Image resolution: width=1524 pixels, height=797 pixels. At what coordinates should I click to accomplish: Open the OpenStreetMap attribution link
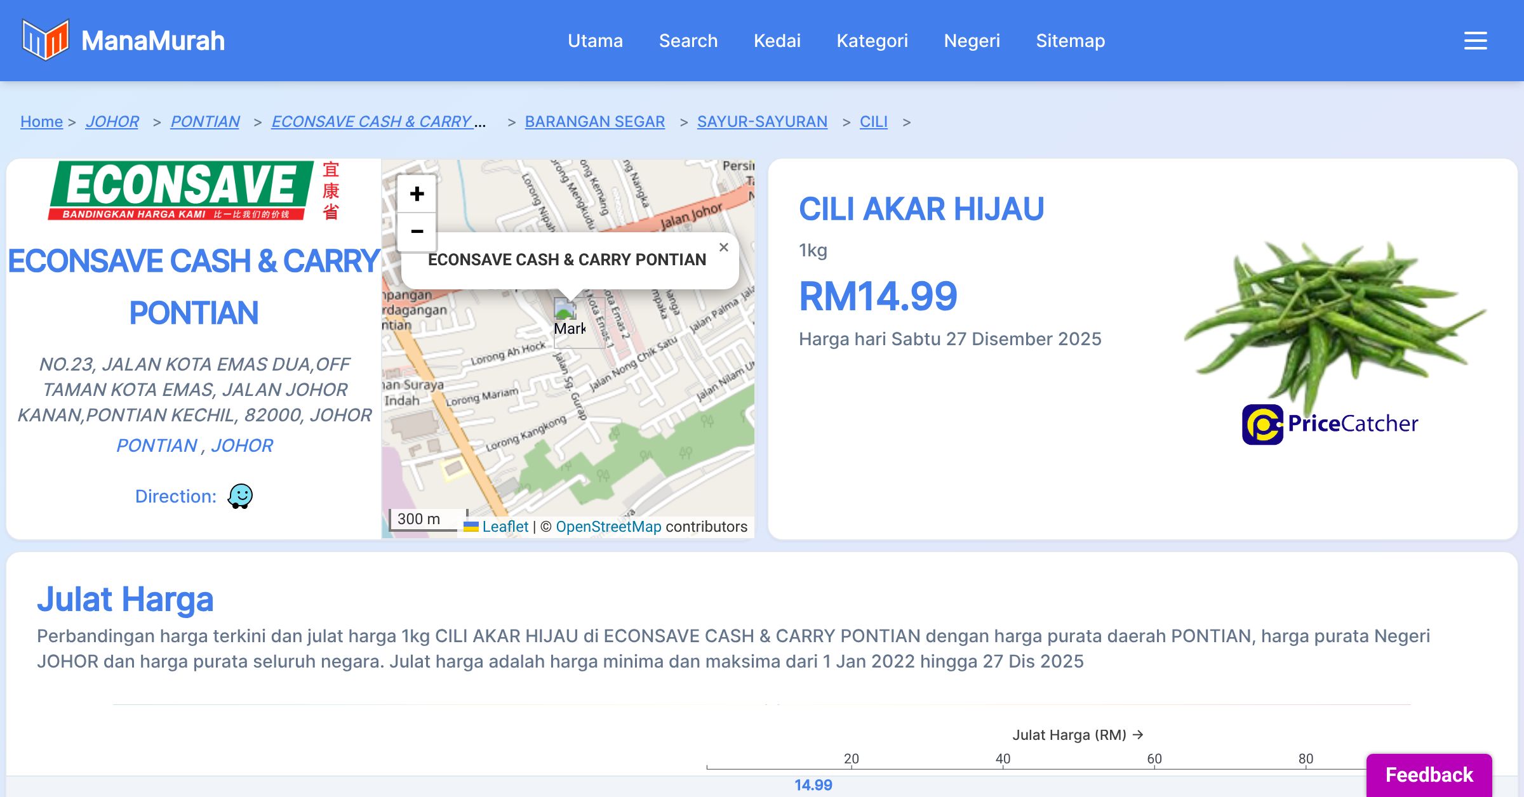[608, 527]
